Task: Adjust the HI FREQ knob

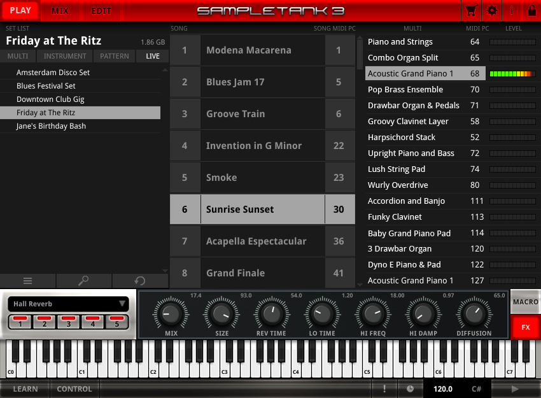Action: coord(372,314)
